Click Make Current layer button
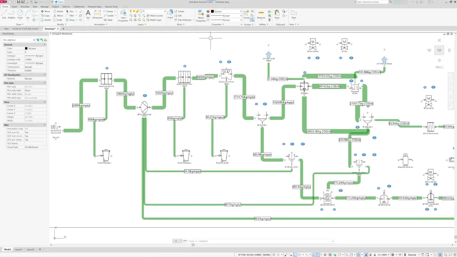 pos(155,16)
